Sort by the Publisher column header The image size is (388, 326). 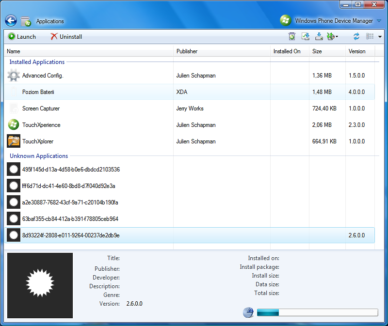pos(222,51)
